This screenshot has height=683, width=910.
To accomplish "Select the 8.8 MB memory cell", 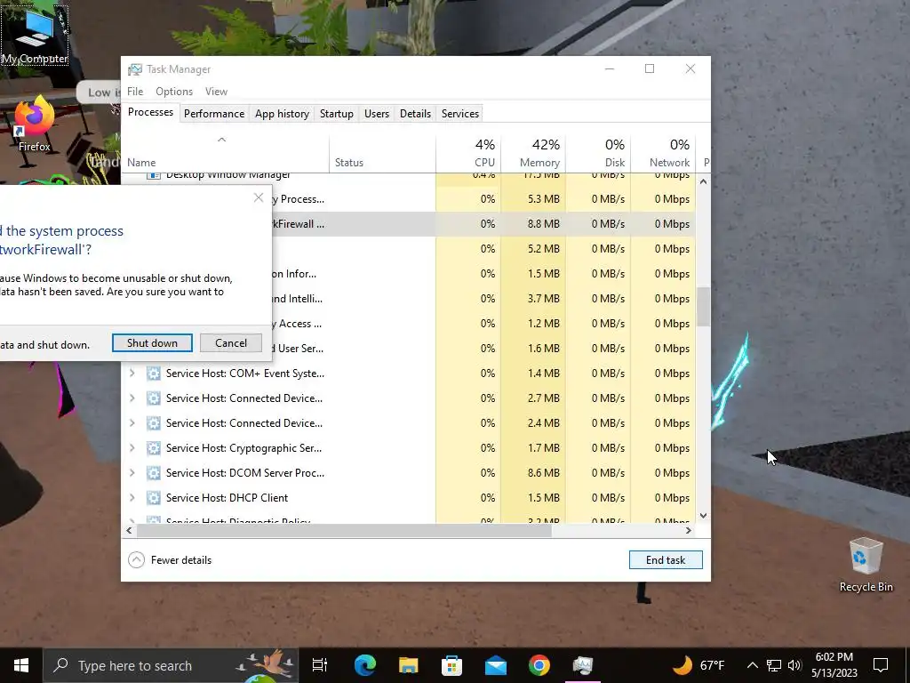I will point(533,223).
